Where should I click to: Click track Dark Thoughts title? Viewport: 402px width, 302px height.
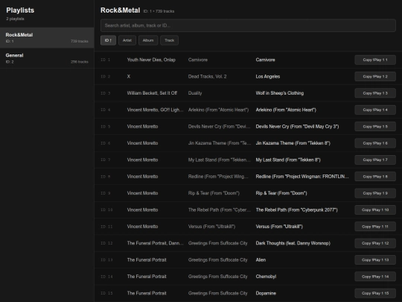293,243
